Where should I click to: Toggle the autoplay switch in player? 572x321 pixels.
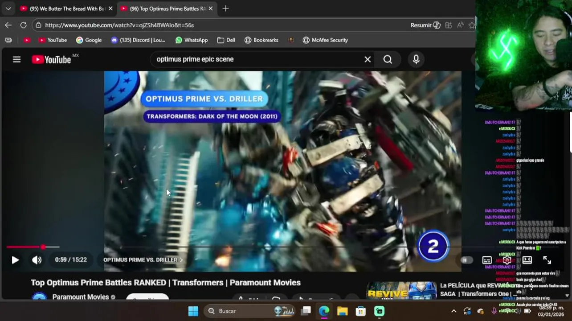click(x=466, y=260)
